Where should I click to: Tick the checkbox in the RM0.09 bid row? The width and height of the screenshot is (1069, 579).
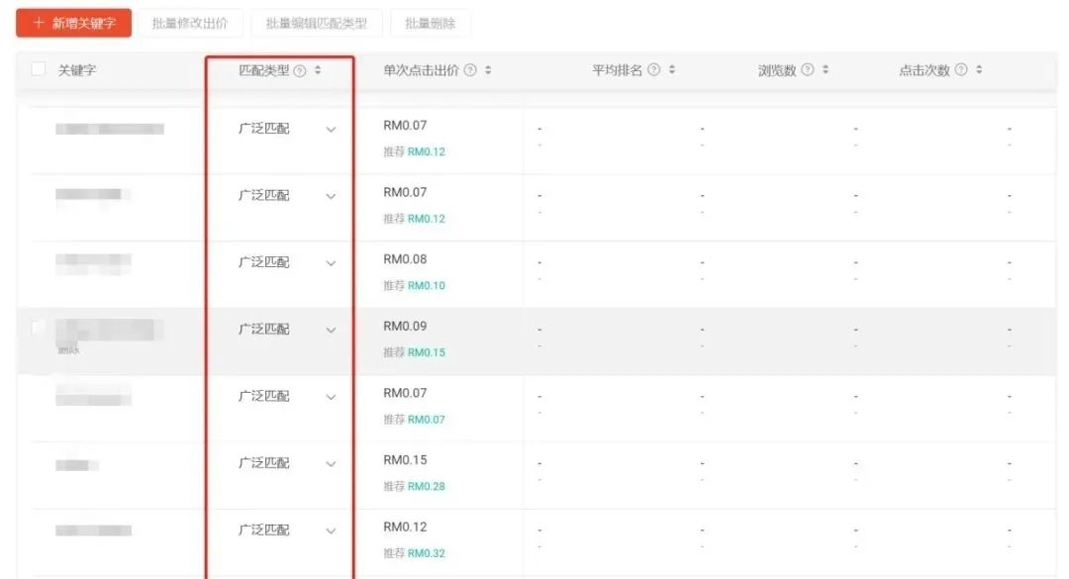tap(39, 328)
